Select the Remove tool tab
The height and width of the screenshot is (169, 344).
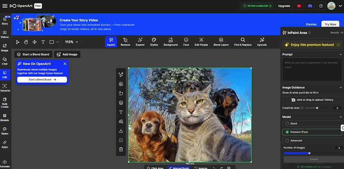pos(125,42)
